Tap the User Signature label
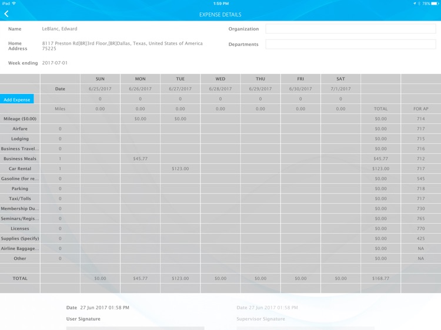441x330 pixels. point(83,319)
